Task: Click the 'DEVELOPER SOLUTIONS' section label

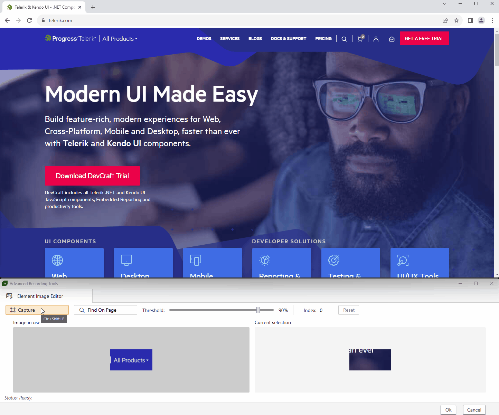Action: coord(289,241)
